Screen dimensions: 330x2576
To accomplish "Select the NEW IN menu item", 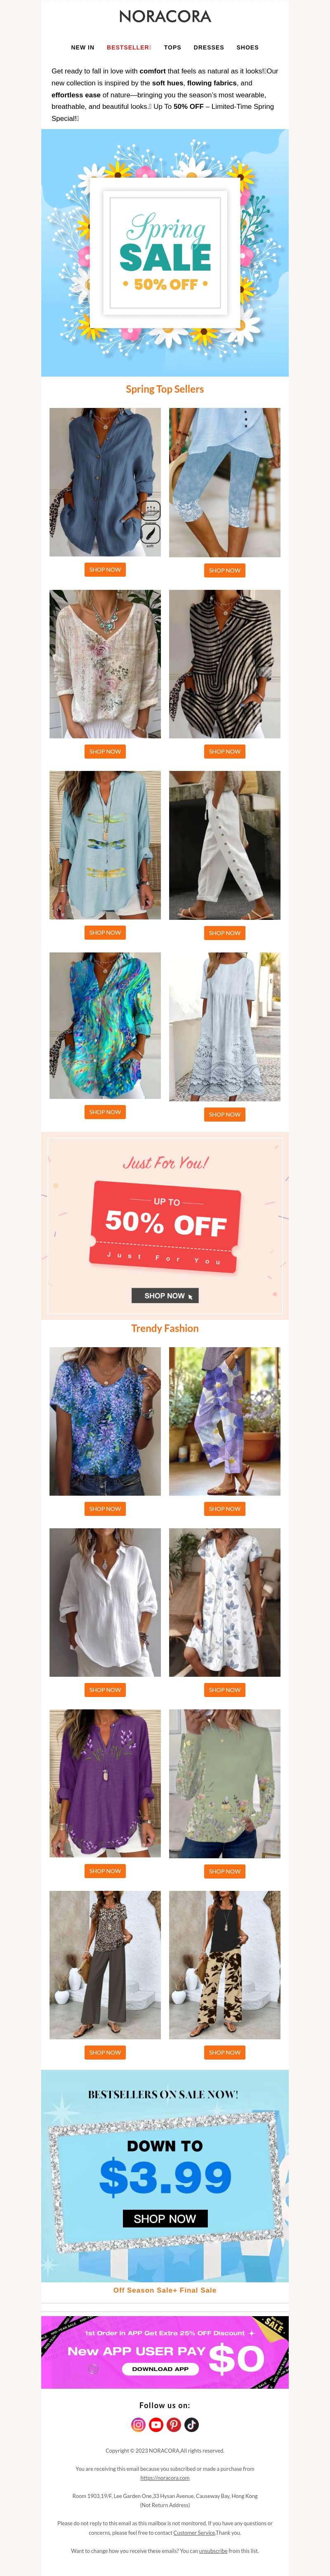I will (x=82, y=47).
